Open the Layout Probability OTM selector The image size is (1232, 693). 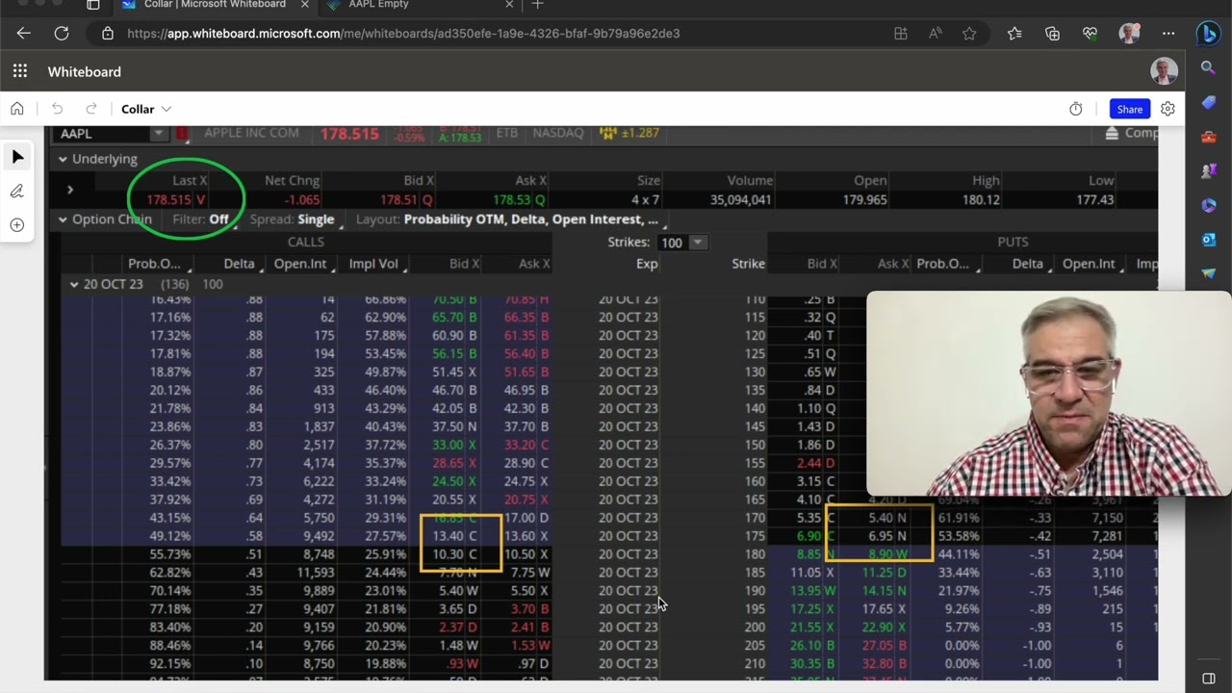click(x=532, y=219)
